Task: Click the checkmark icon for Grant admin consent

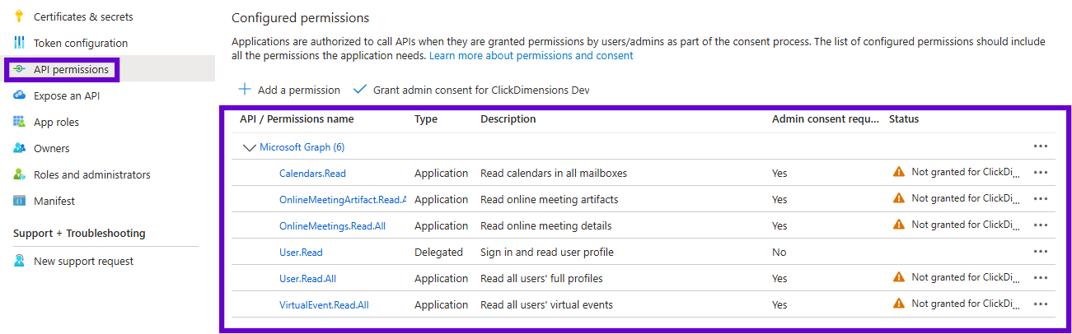Action: point(359,90)
